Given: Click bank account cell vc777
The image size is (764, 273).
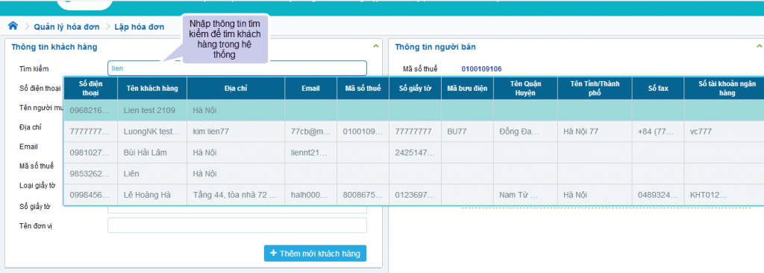Looking at the screenshot, I should pos(724,131).
